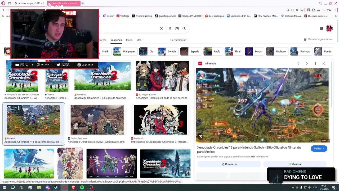Image resolution: width=339 pixels, height=191 pixels.
Task: Open Brave browser from the taskbar
Action: pos(73,188)
